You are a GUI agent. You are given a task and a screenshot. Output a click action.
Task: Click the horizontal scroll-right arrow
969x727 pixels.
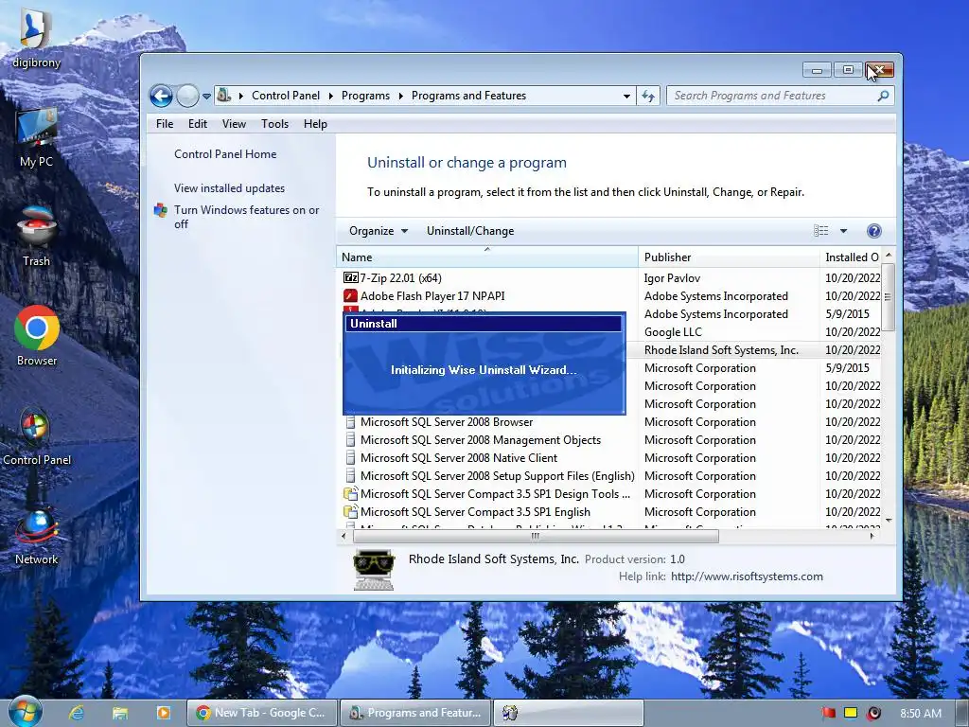point(872,536)
